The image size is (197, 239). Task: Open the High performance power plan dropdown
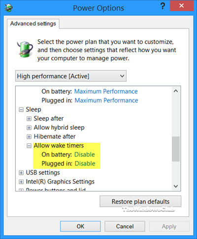tap(71, 76)
